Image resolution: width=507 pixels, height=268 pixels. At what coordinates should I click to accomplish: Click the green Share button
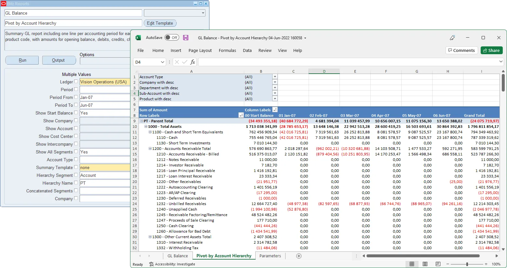491,50
